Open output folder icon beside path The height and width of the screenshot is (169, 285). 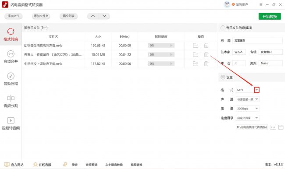click(281, 127)
